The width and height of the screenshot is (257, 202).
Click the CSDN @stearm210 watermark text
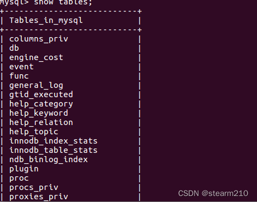[213, 193]
